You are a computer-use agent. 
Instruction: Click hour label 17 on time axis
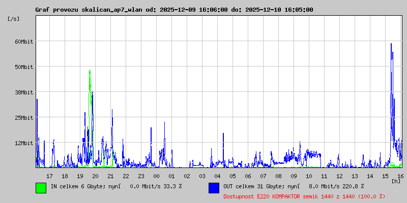click(49, 176)
